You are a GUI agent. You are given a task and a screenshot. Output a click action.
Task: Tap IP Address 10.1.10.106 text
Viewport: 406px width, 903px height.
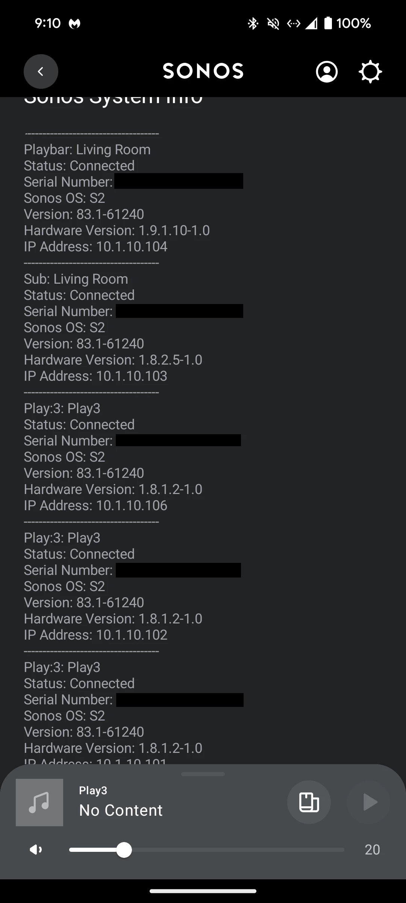[x=95, y=506]
